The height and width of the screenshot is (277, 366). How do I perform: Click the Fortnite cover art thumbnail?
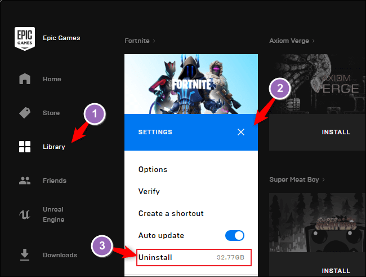[191, 83]
